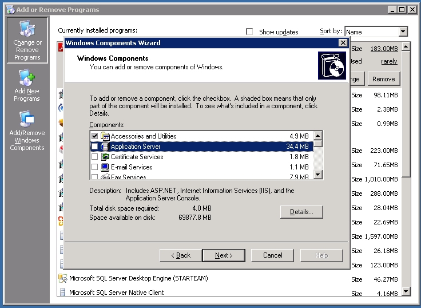Minimize the Add or Remove Programs window

[x=392, y=10]
